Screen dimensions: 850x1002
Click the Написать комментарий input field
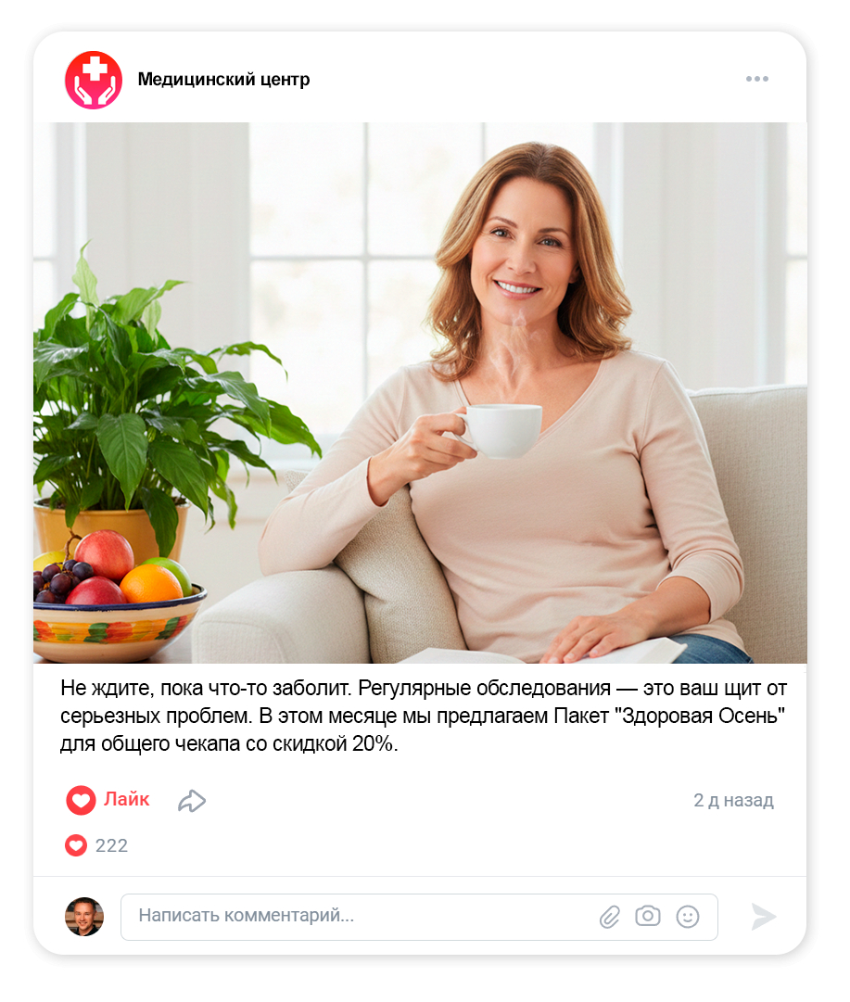click(x=419, y=917)
